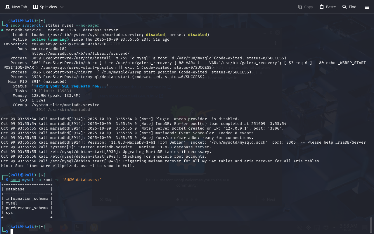The width and height of the screenshot is (374, 234).
Task: Open the Split View dropdown chevron
Action: coord(62,7)
